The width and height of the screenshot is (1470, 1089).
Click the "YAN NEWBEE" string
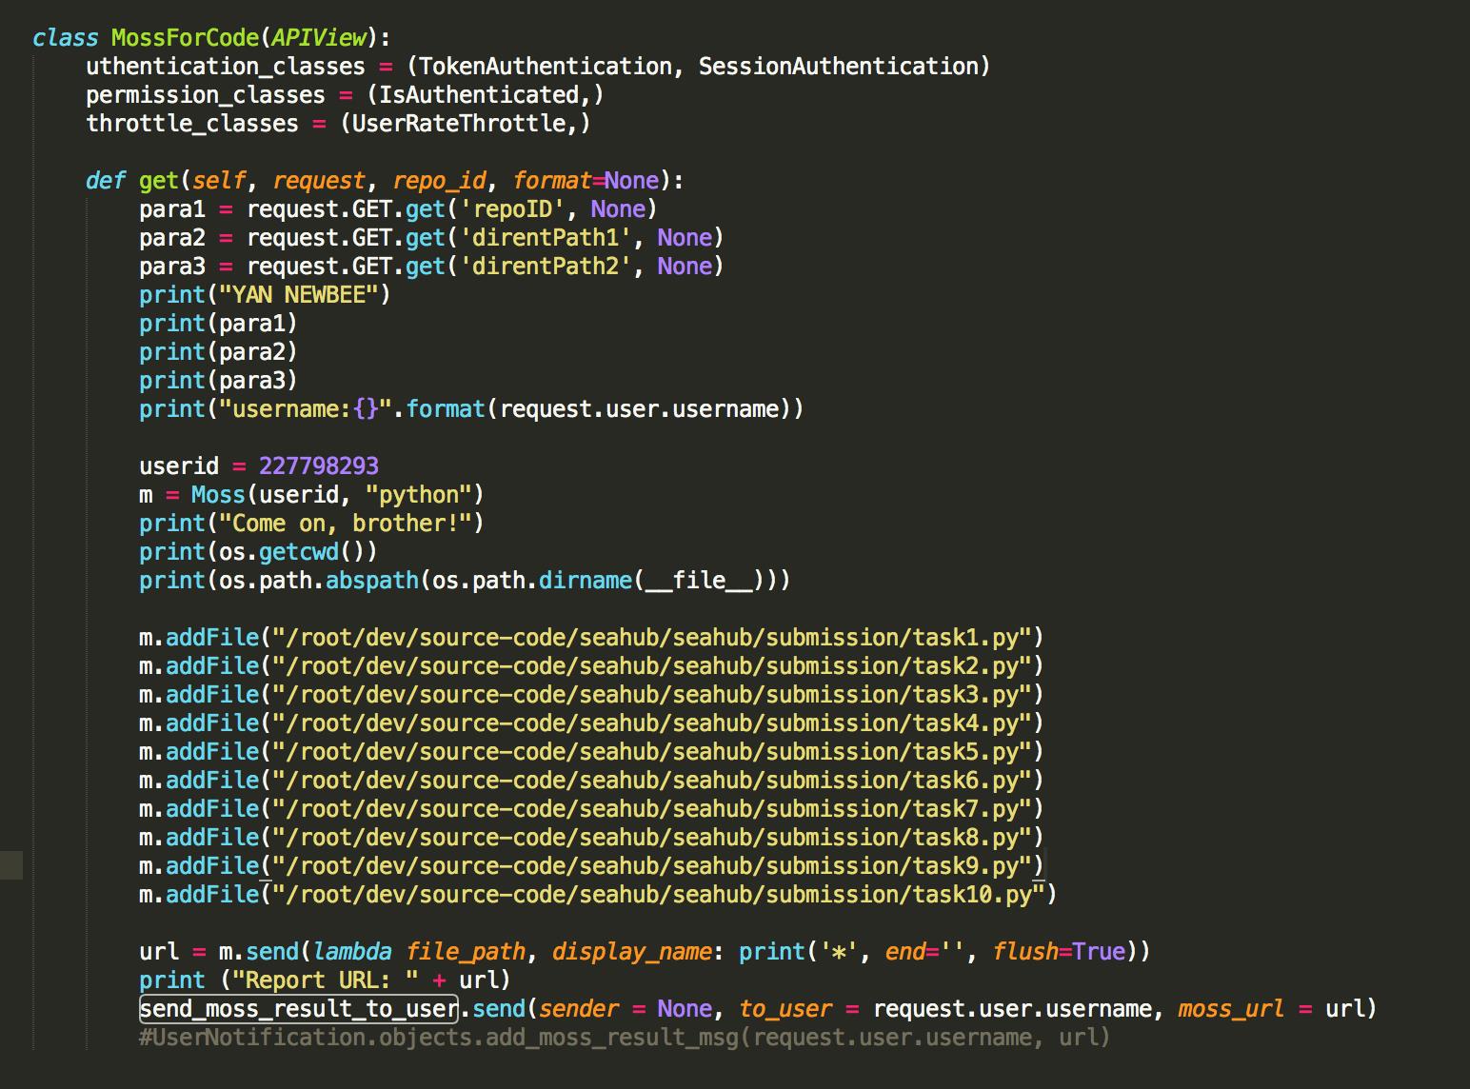[299, 295]
